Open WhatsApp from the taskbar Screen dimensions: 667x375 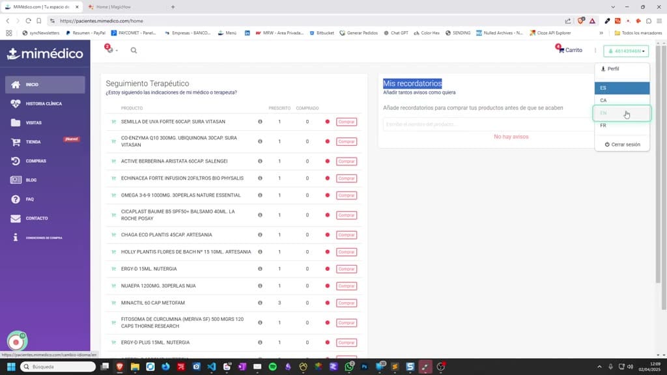[x=349, y=367]
